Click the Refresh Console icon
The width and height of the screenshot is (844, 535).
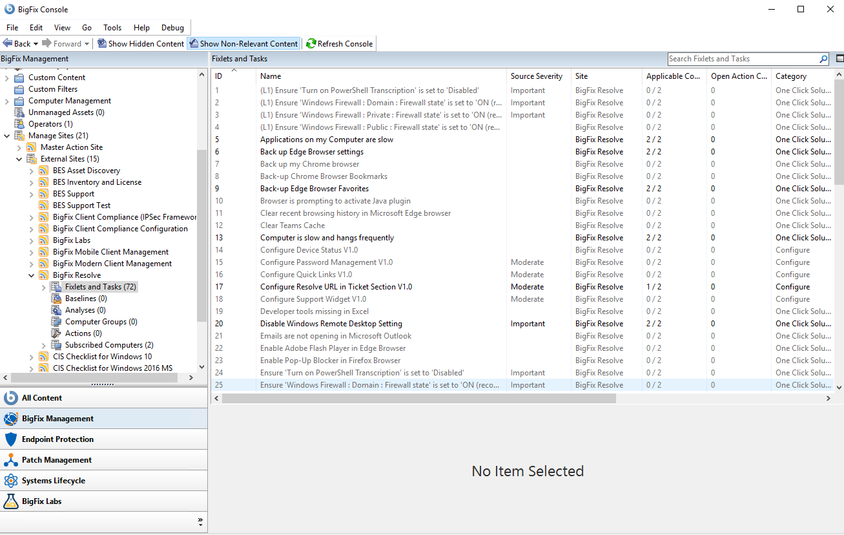[311, 43]
